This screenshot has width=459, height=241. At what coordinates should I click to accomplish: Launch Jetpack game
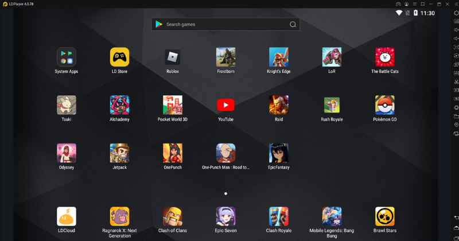pyautogui.click(x=119, y=153)
